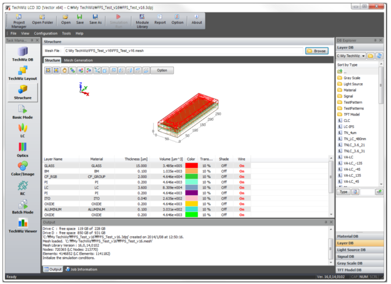Viewport: 391px width, 284px height.
Task: Click the zoom-fit-all icon in the structure toolbar
Action: point(48,70)
